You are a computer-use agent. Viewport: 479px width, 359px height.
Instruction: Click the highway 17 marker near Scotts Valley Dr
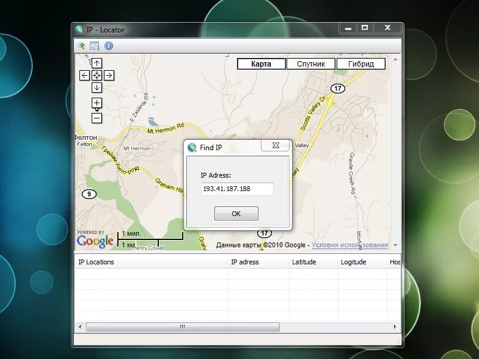(337, 89)
